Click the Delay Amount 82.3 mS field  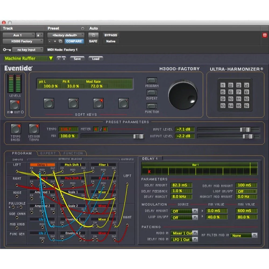pos(181,185)
